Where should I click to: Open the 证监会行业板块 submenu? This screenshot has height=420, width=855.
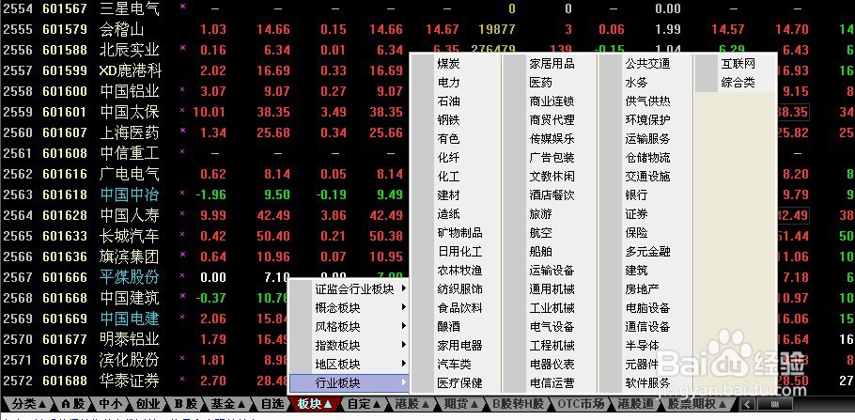pos(349,289)
